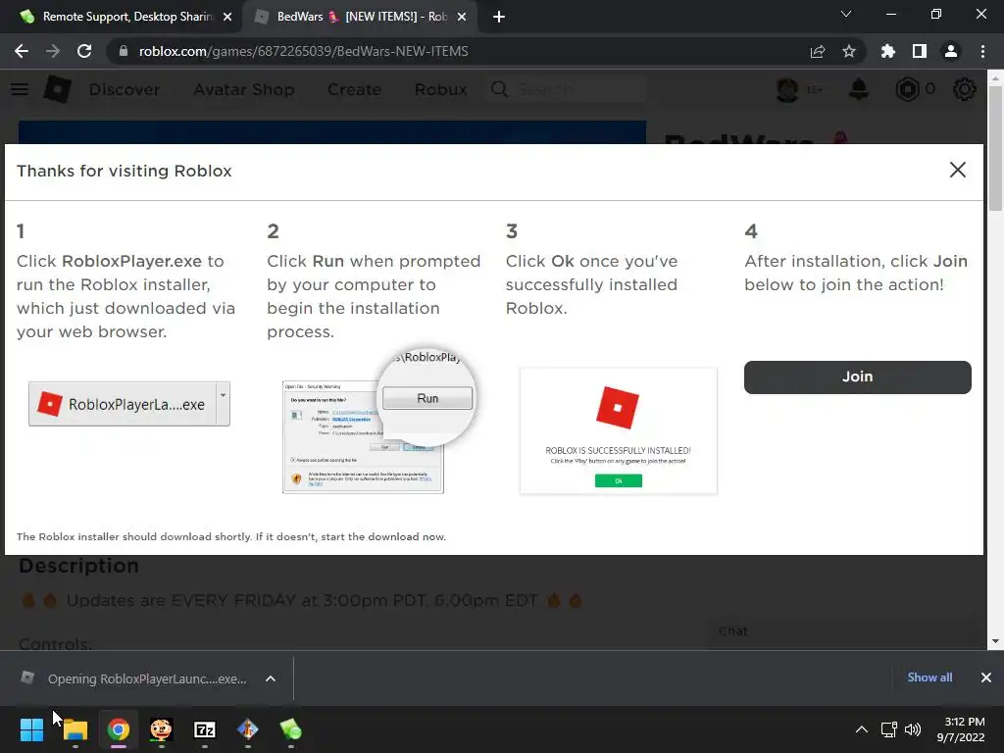Click the Roblox logo home icon
Viewport: 1004px width, 753px height.
pos(57,89)
